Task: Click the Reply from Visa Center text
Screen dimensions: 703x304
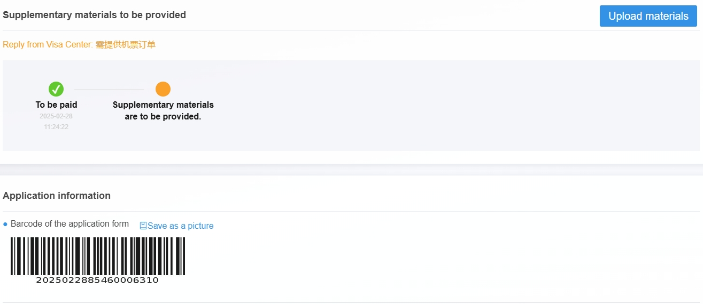Action: pos(48,45)
